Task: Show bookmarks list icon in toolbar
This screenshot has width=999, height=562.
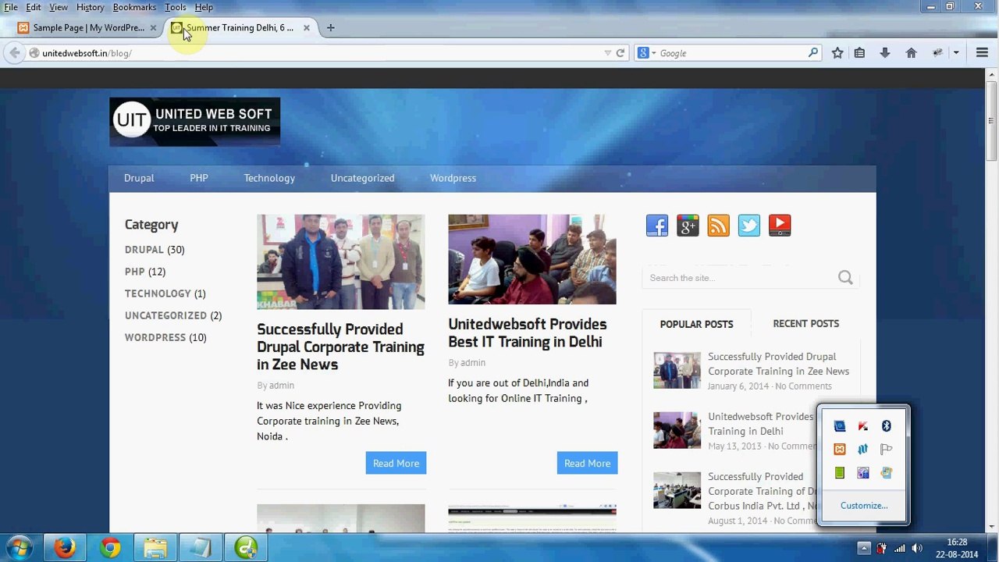Action: [859, 53]
